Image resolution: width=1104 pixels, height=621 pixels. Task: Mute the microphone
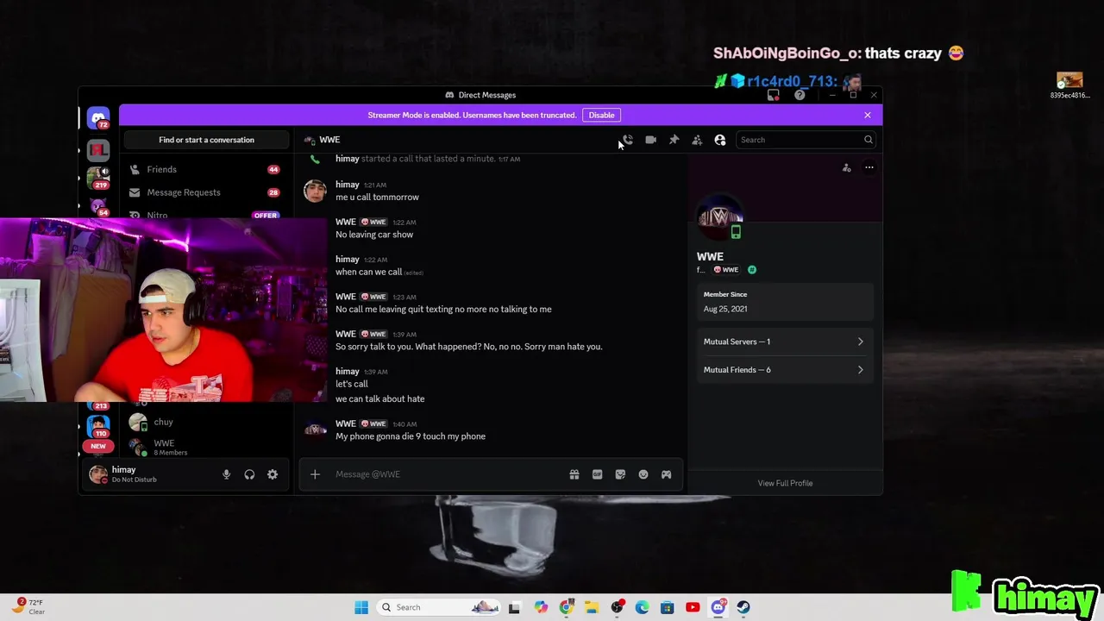coord(226,474)
